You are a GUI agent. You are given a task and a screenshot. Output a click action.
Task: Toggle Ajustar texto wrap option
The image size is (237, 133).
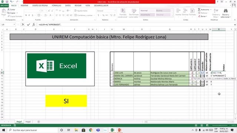point(81,11)
